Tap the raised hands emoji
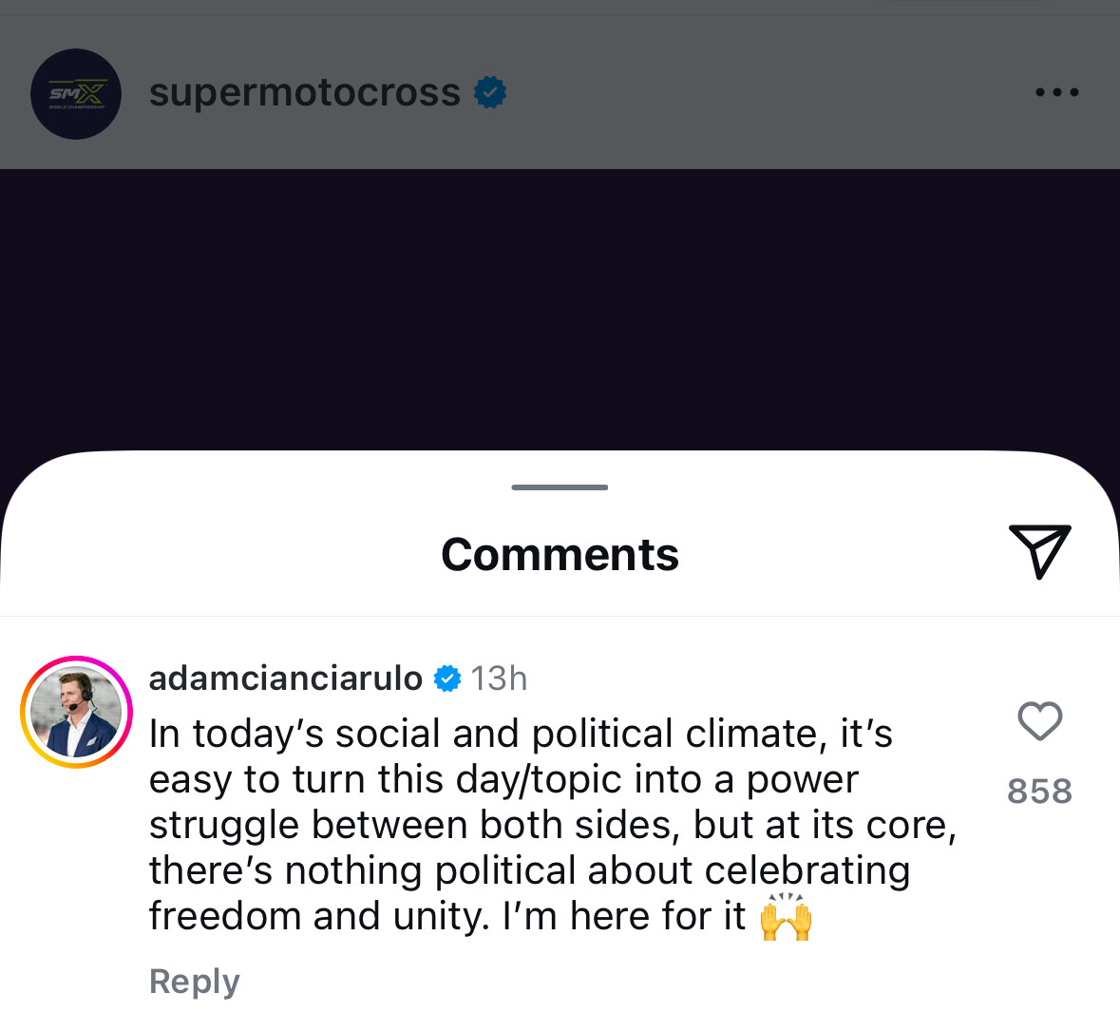 click(x=787, y=917)
